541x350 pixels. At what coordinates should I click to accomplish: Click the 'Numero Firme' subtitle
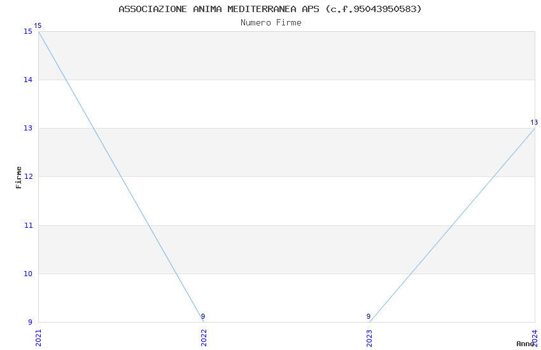point(271,22)
